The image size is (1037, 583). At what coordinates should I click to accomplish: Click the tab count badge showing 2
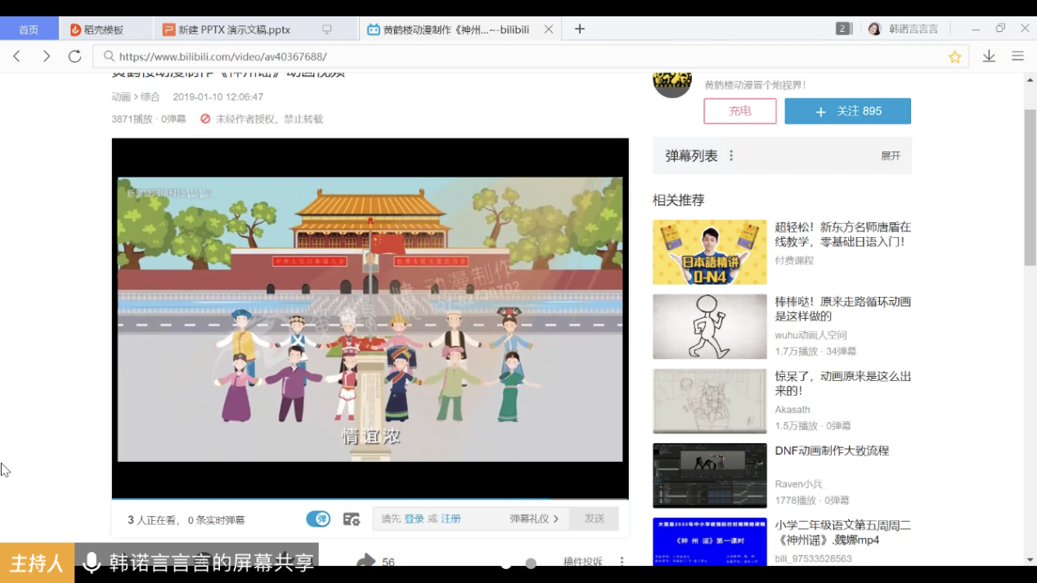click(843, 29)
